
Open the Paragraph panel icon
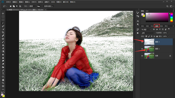click(138, 24)
